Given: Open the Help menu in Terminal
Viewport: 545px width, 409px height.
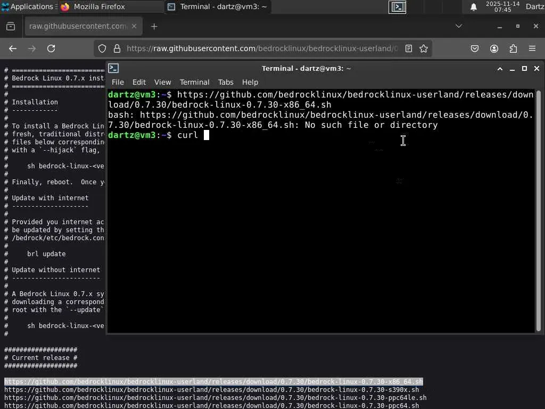Looking at the screenshot, I should point(250,83).
